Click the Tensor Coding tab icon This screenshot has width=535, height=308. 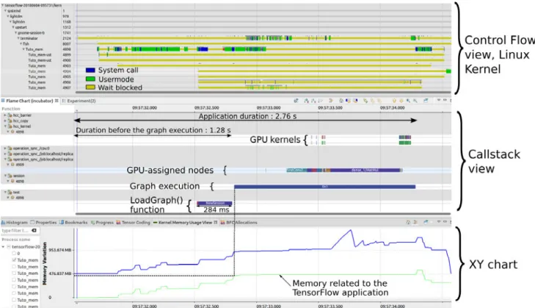[118, 223]
